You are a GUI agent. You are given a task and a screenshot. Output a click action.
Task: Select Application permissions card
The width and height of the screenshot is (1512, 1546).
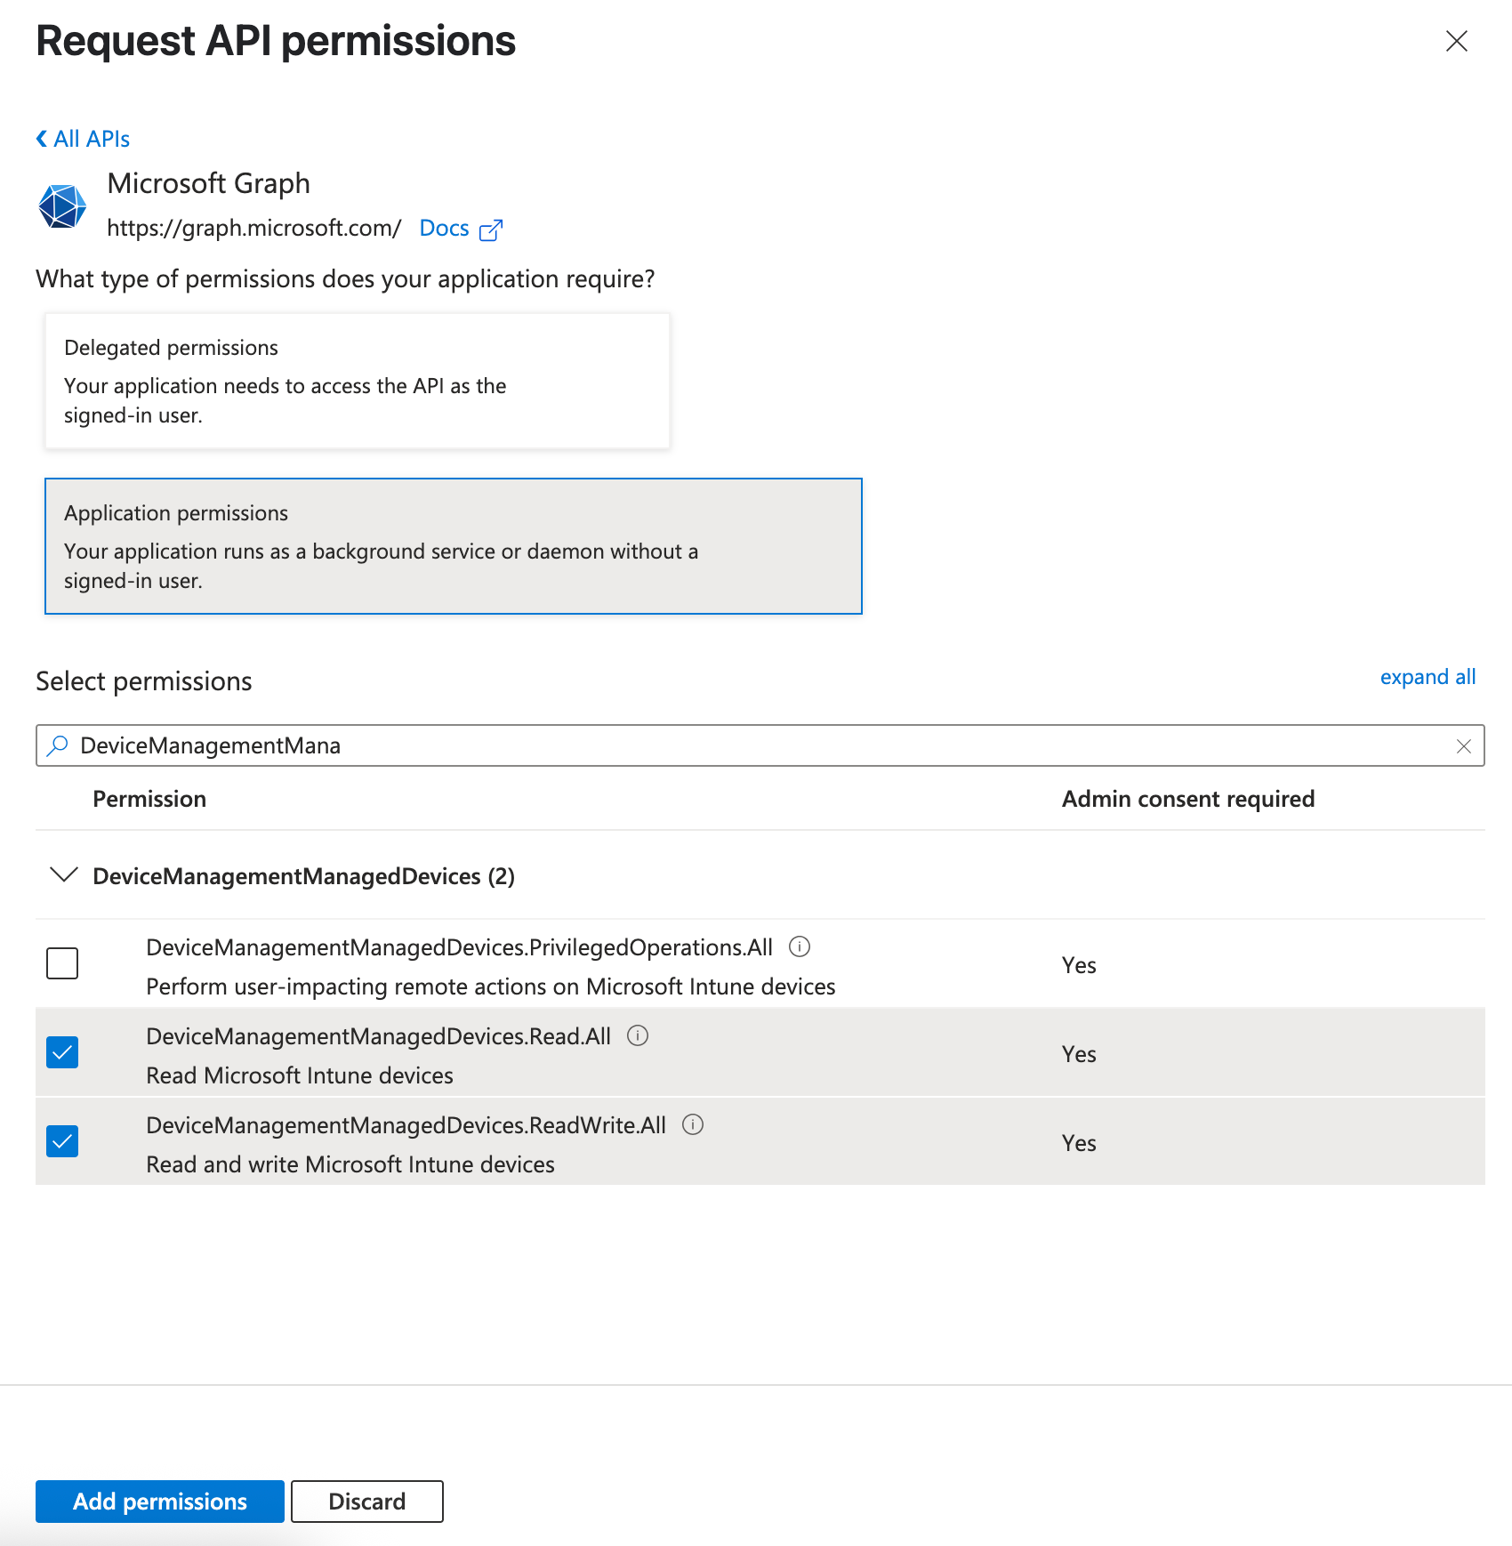[453, 546]
